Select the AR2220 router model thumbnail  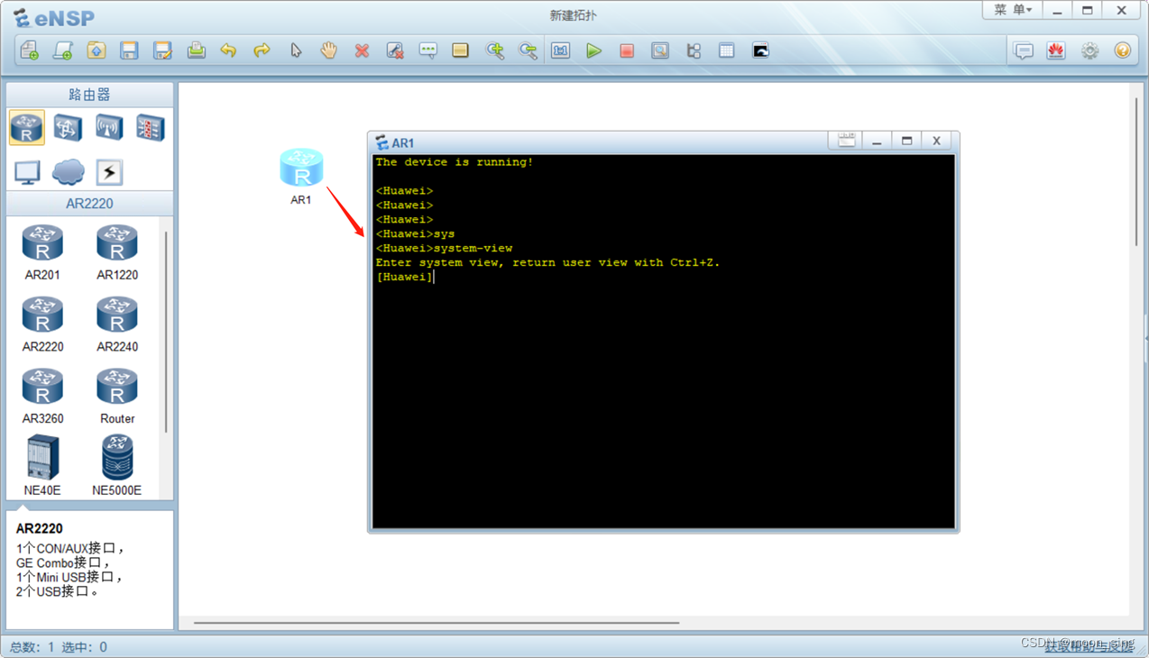pyautogui.click(x=42, y=311)
